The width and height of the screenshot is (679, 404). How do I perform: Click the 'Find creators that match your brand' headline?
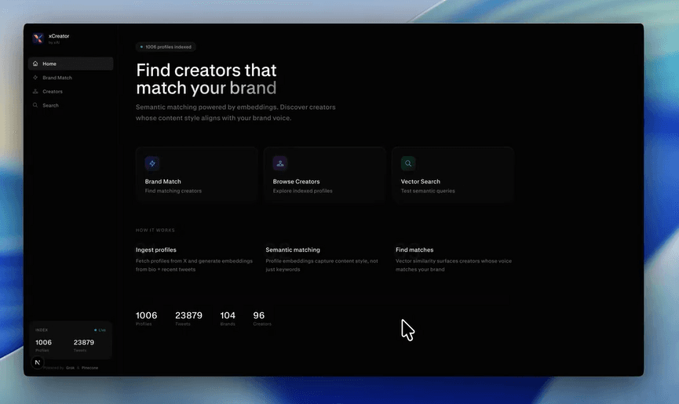[x=206, y=79]
